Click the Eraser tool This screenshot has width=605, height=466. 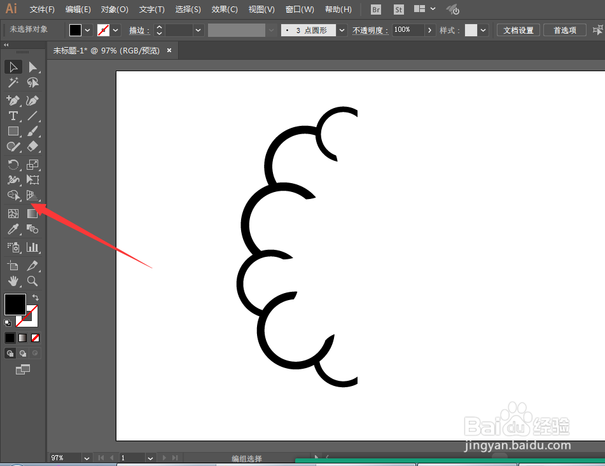click(33, 146)
